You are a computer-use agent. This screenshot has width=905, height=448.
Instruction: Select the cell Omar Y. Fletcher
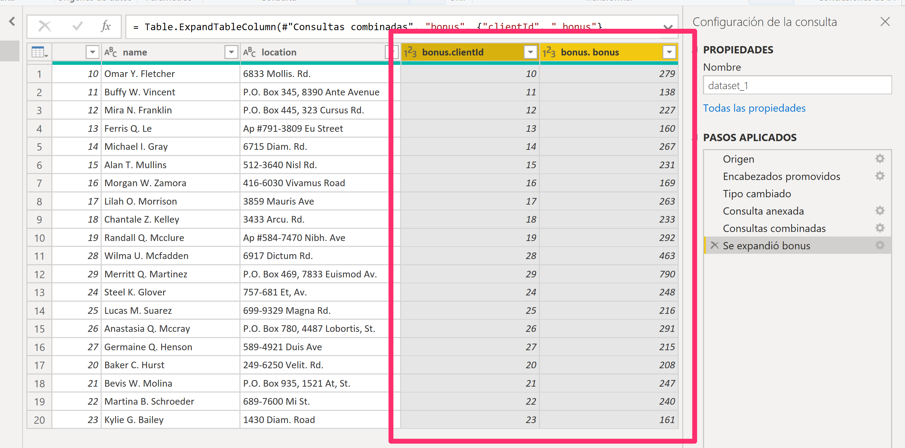coord(170,74)
